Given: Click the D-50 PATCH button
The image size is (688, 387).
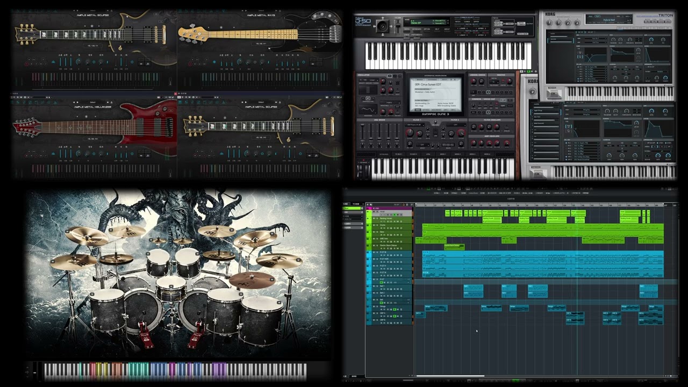Looking at the screenshot, I should (x=406, y=31).
